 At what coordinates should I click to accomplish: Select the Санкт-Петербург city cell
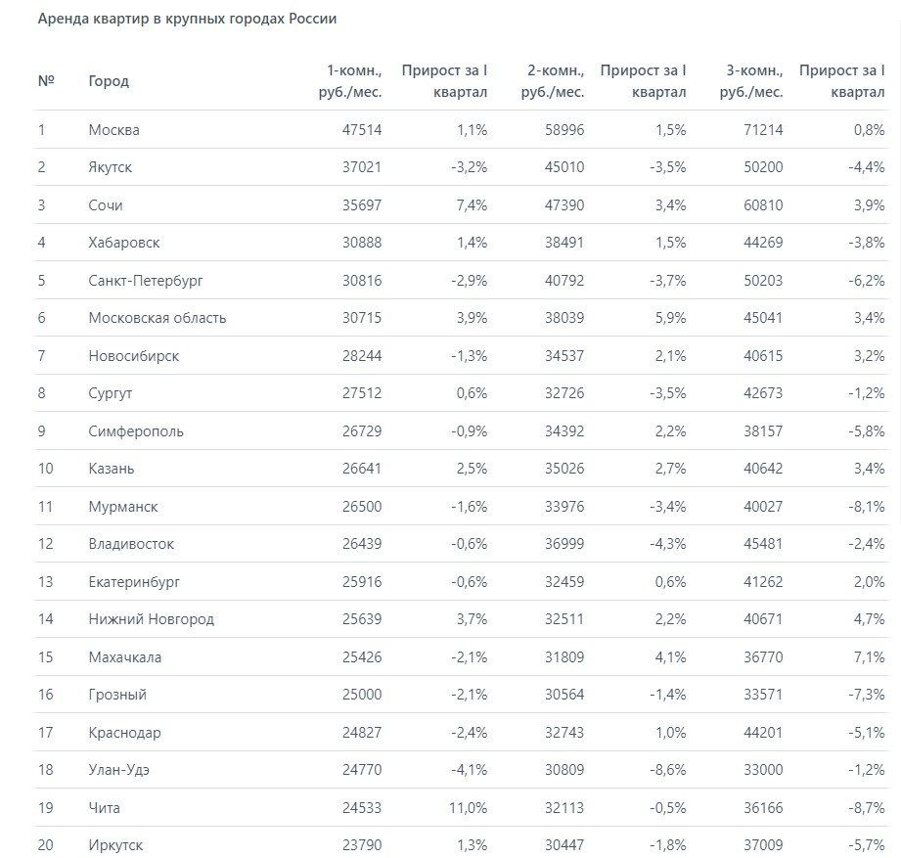(x=146, y=281)
